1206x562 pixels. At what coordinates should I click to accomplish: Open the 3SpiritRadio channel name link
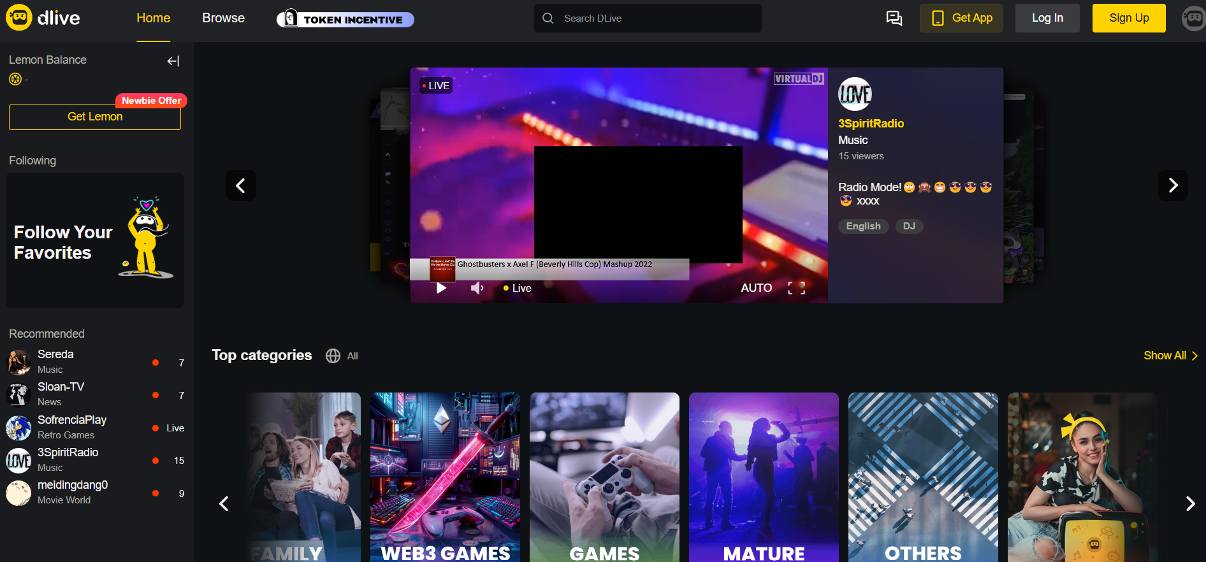[x=871, y=124]
